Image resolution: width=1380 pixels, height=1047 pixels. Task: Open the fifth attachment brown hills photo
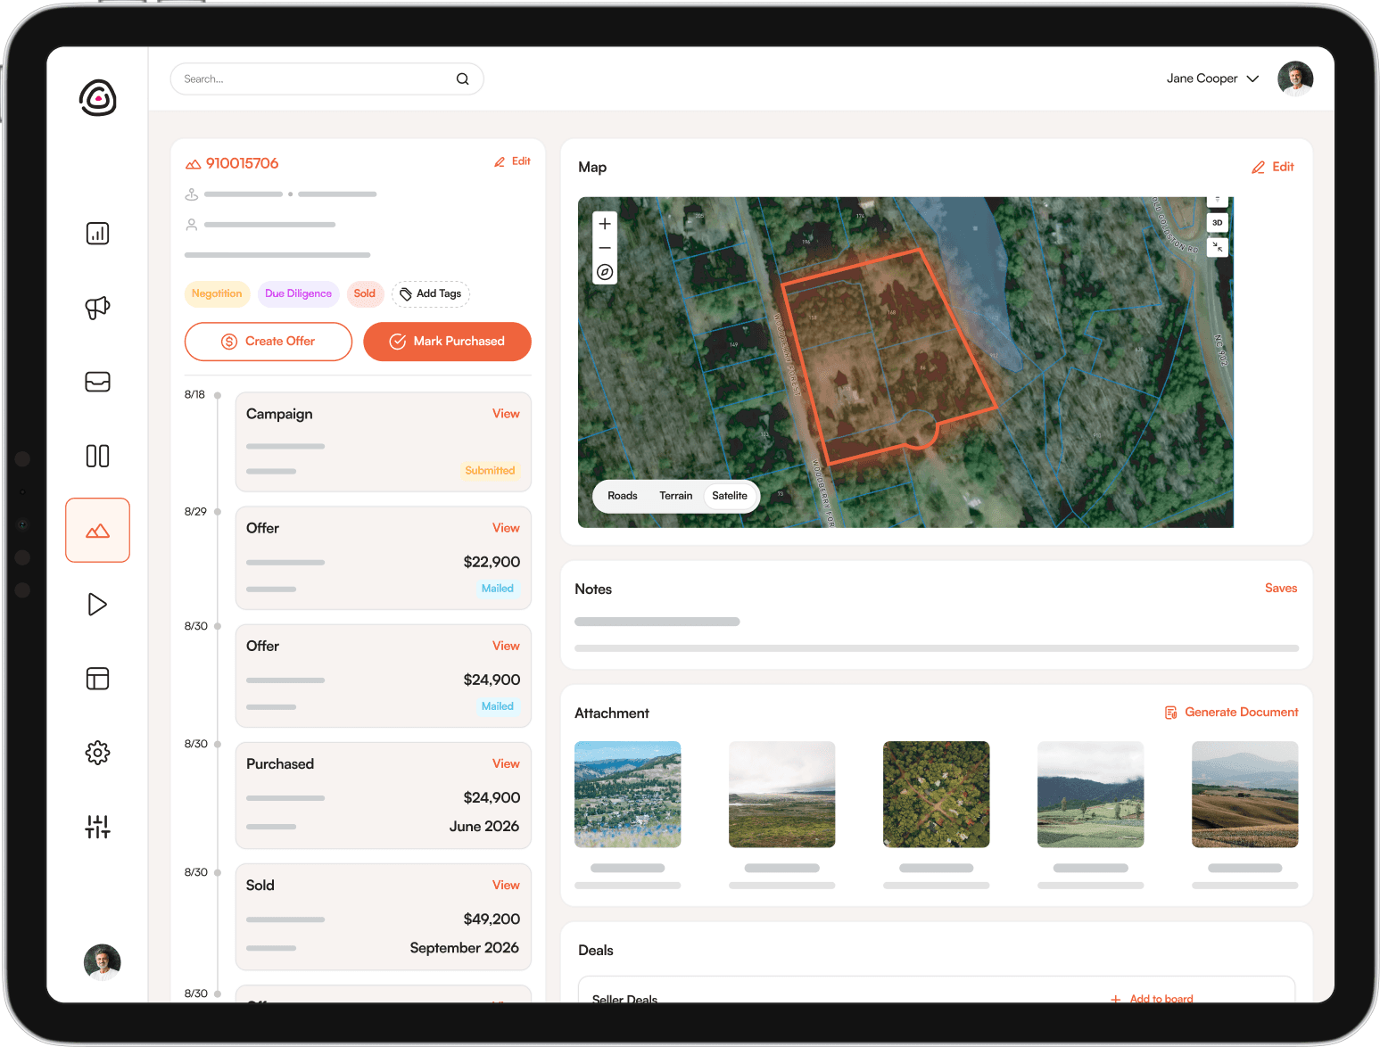[x=1245, y=795]
